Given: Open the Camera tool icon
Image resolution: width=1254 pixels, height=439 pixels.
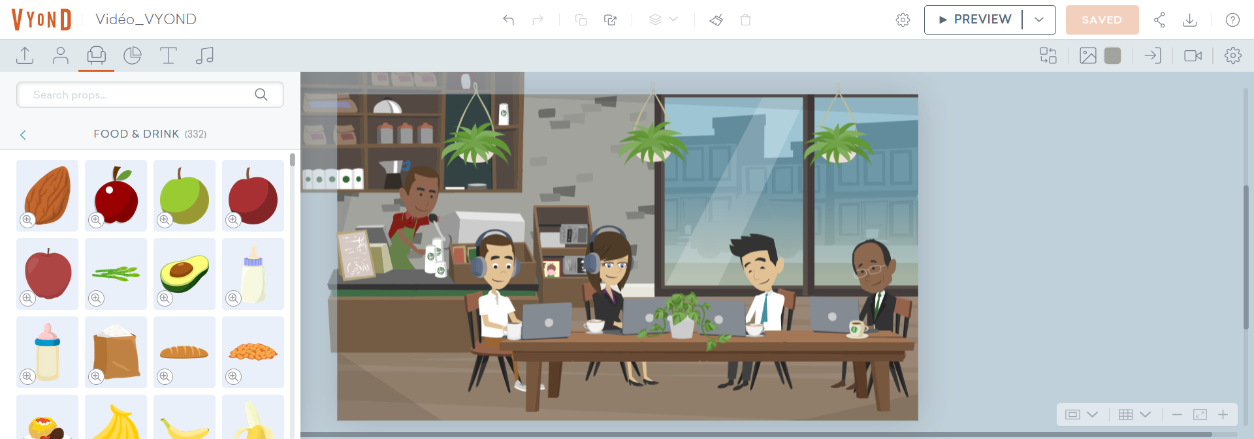Looking at the screenshot, I should (x=1193, y=55).
